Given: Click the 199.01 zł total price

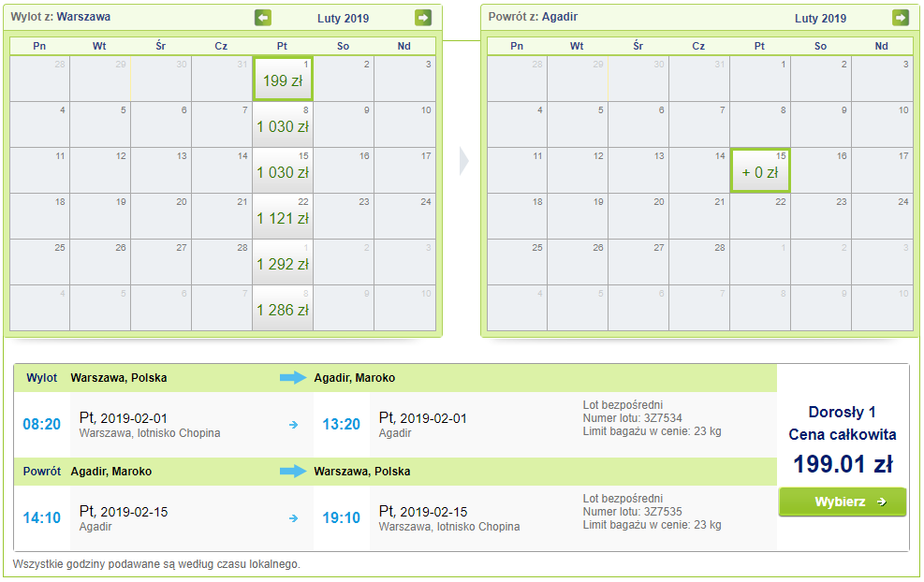Looking at the screenshot, I should (x=843, y=463).
